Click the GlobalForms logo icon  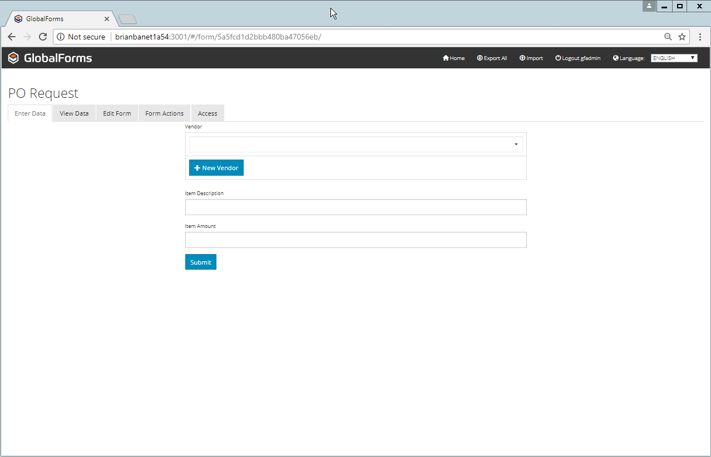[x=13, y=58]
